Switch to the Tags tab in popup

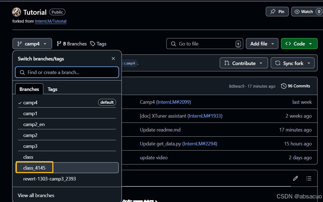click(x=53, y=89)
